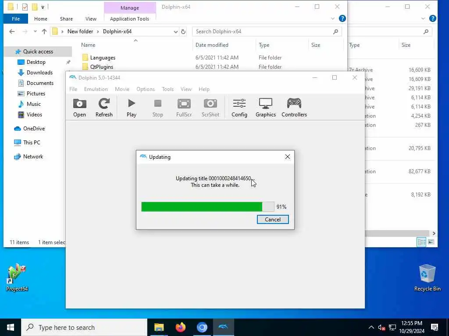
Task: Open Documents in the navigation pane
Action: (40, 83)
